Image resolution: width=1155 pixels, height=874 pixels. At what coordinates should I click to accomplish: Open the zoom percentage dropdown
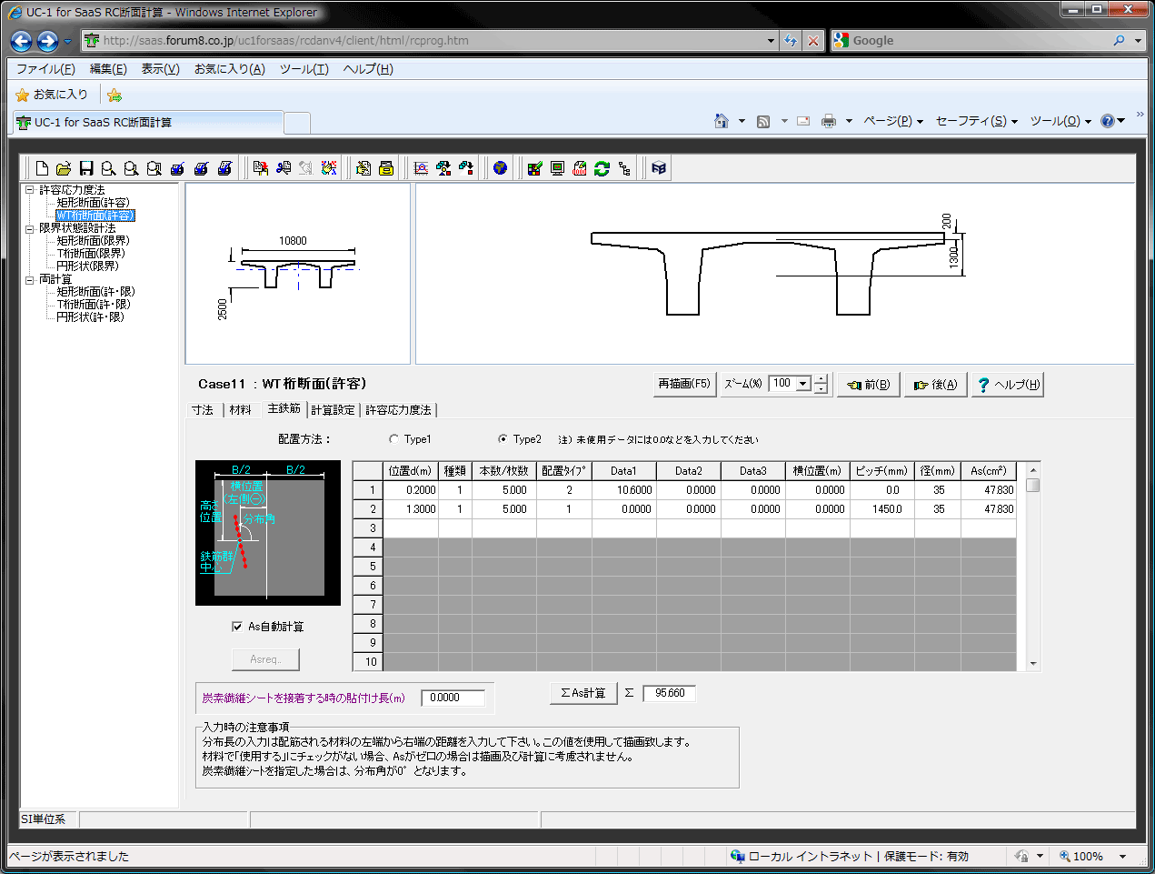pos(803,384)
